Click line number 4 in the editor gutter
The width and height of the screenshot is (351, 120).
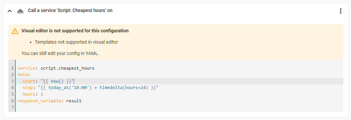(x=12, y=88)
